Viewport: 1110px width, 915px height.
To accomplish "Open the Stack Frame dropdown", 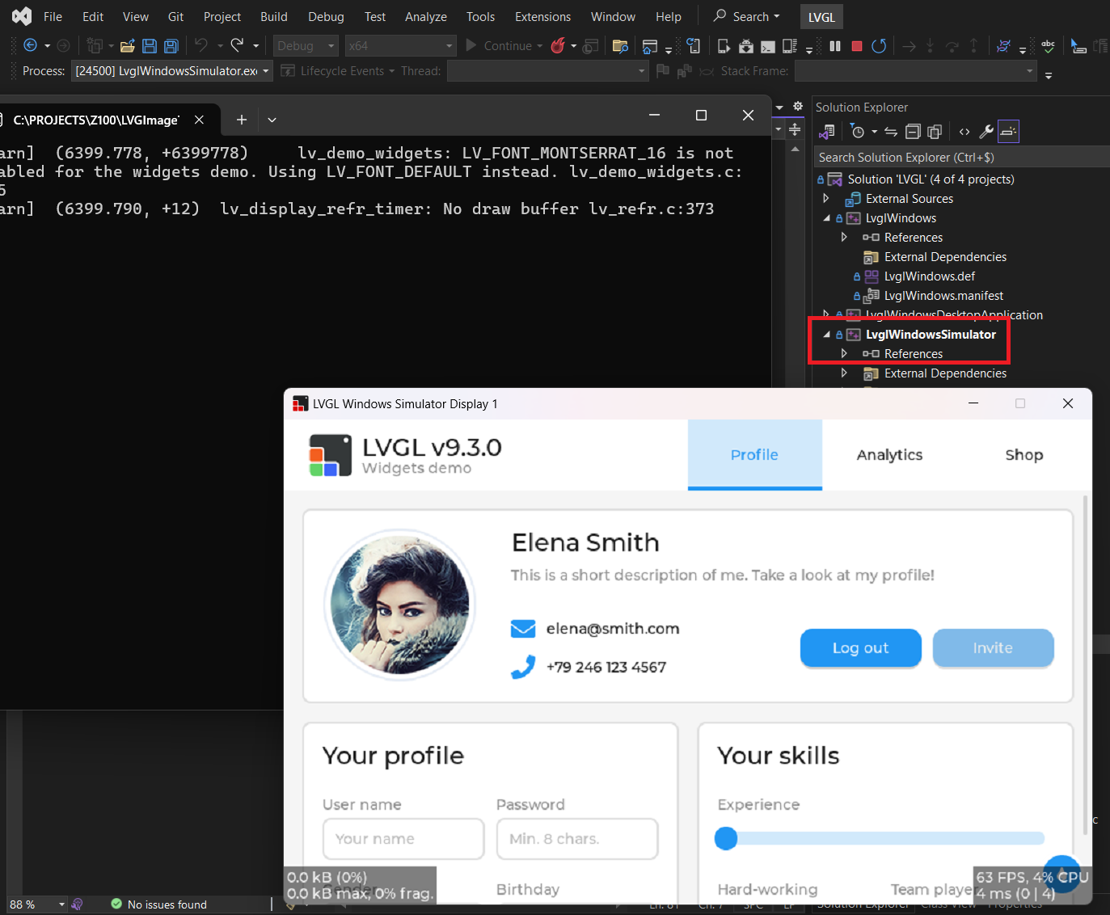I will coord(916,71).
